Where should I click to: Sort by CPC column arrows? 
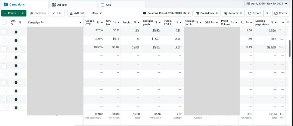pos(115,22)
